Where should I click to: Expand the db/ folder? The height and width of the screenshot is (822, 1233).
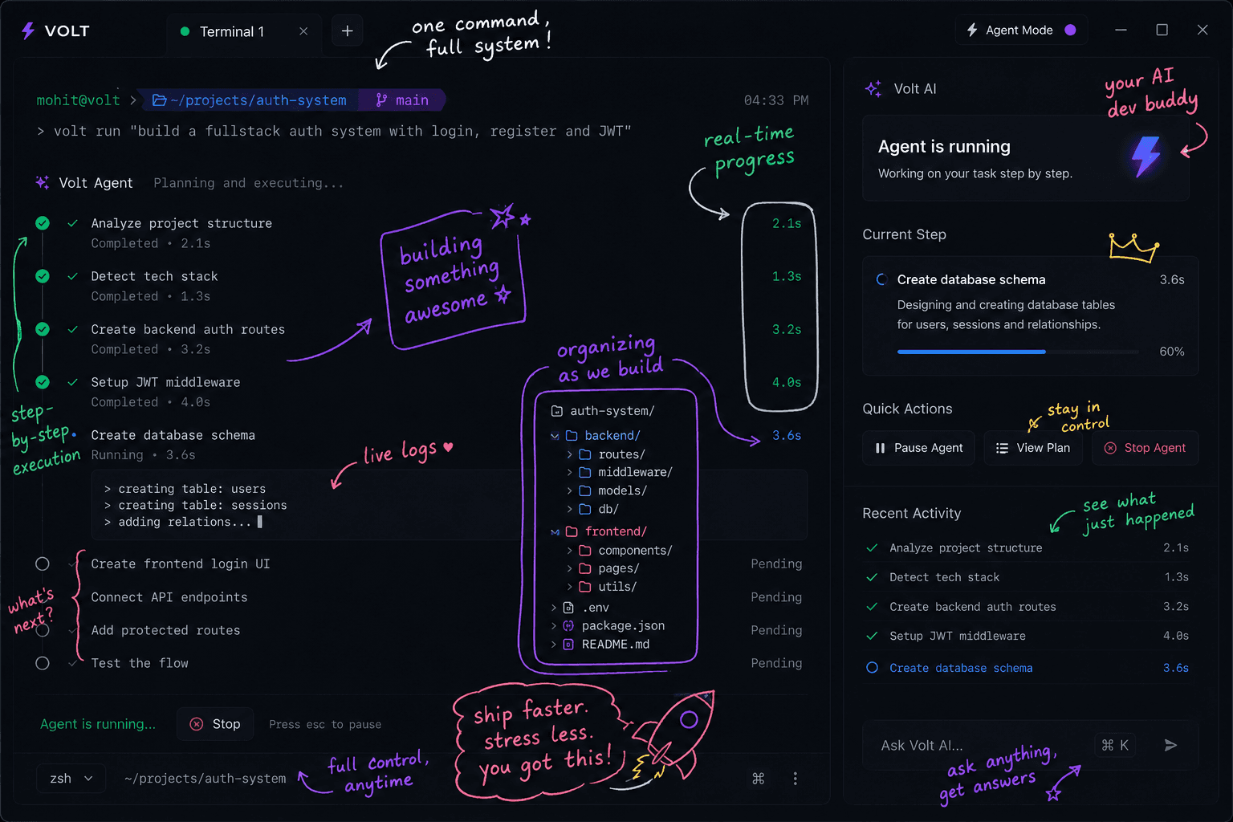(x=570, y=510)
